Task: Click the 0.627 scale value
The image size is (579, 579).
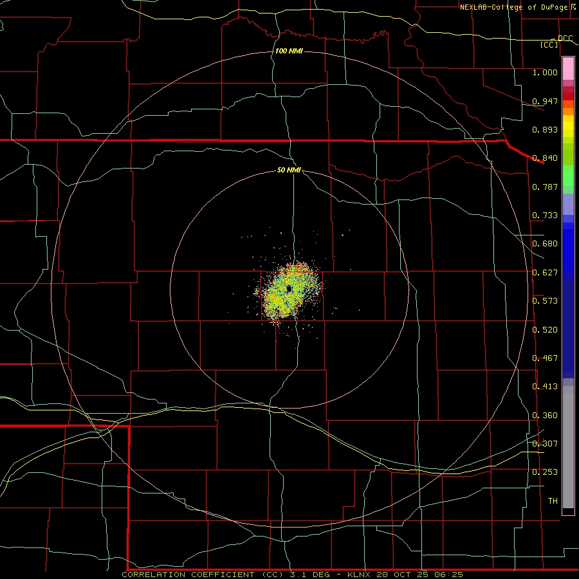Action: (545, 273)
